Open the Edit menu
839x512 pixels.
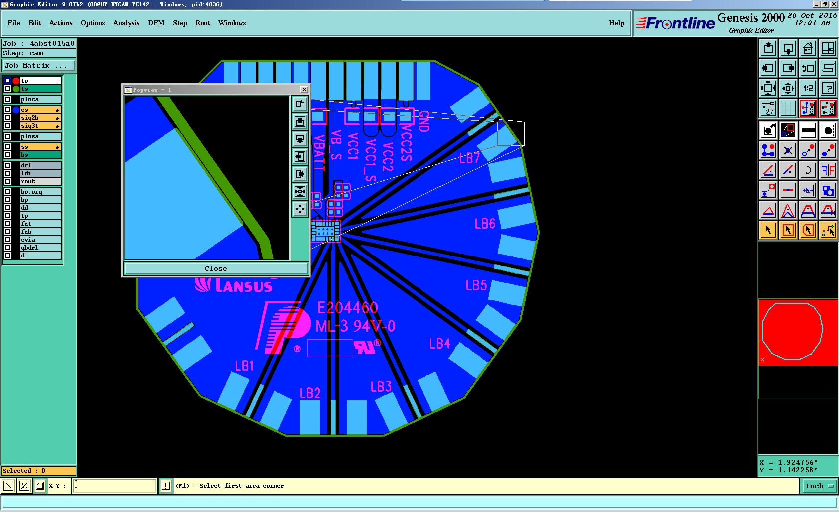tap(35, 23)
